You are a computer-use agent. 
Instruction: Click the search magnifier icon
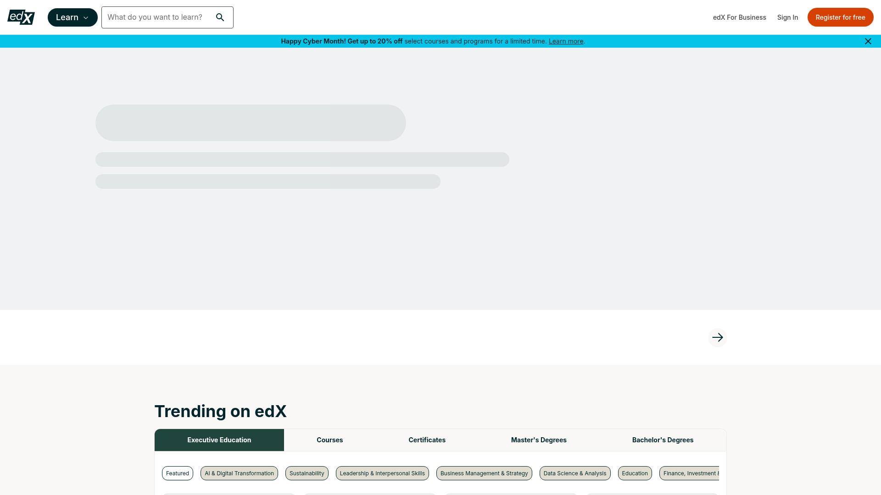220,17
